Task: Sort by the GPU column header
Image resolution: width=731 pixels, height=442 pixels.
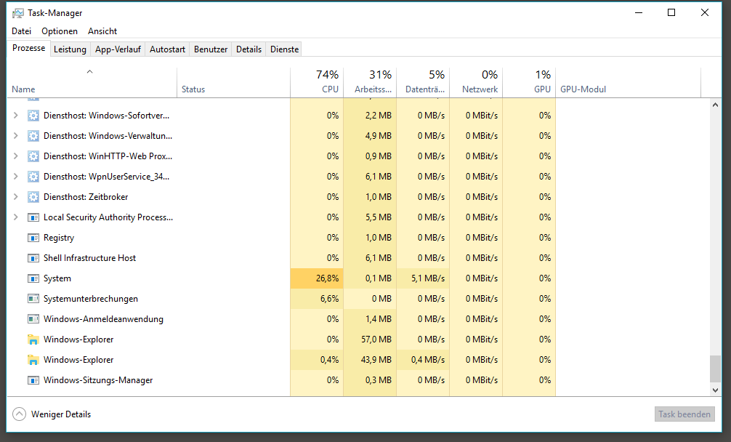Action: tap(529, 83)
